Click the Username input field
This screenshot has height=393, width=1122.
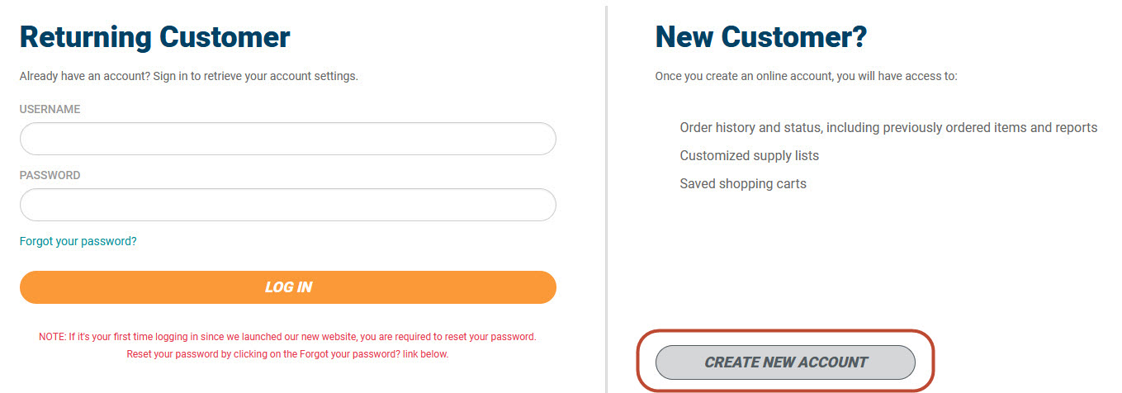click(x=287, y=139)
